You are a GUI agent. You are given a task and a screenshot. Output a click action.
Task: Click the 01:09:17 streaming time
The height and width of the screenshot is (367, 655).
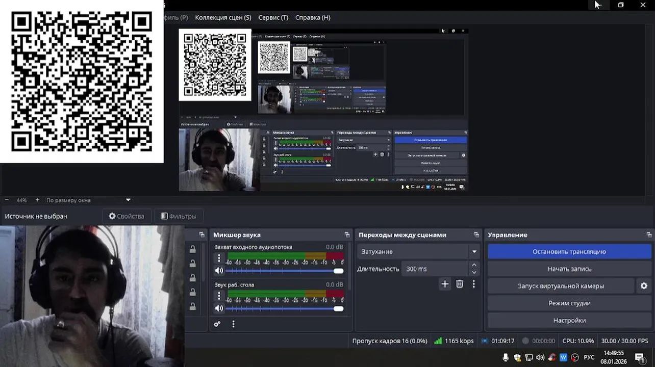503,341
